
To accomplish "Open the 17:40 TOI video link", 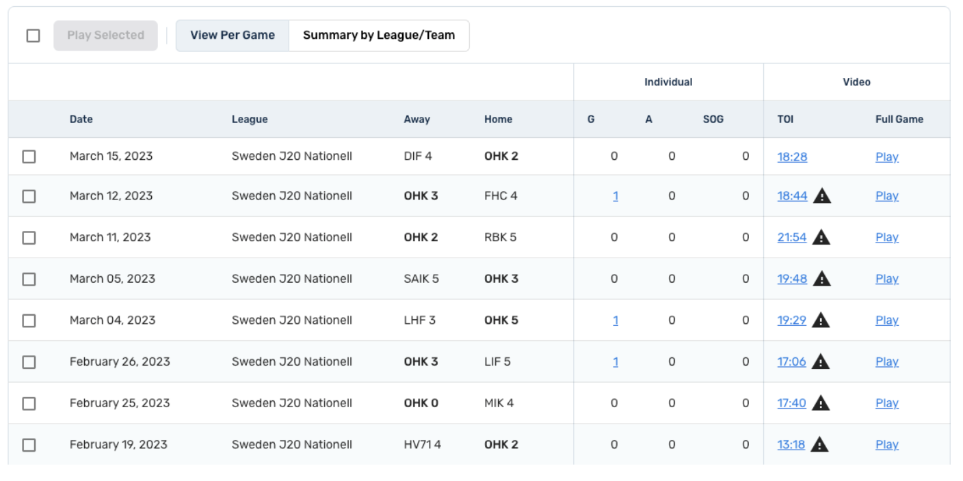I will click(792, 403).
